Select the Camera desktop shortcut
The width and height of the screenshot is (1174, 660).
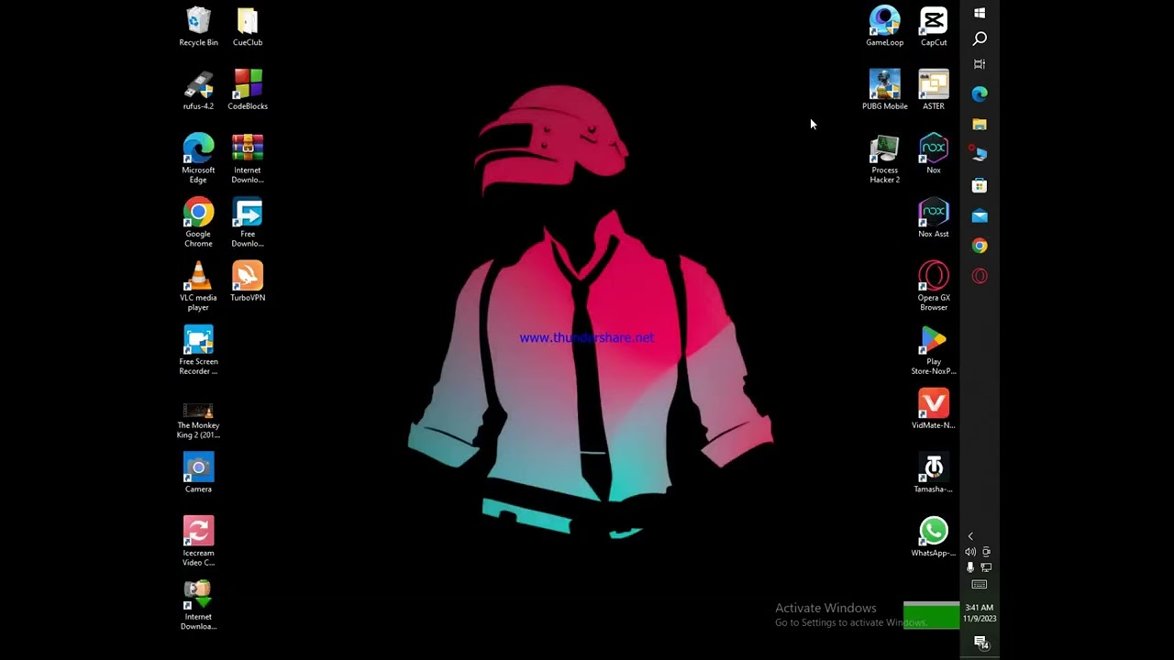tap(198, 474)
